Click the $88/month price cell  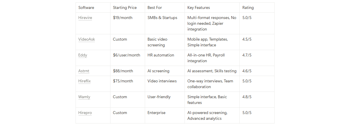click(123, 71)
